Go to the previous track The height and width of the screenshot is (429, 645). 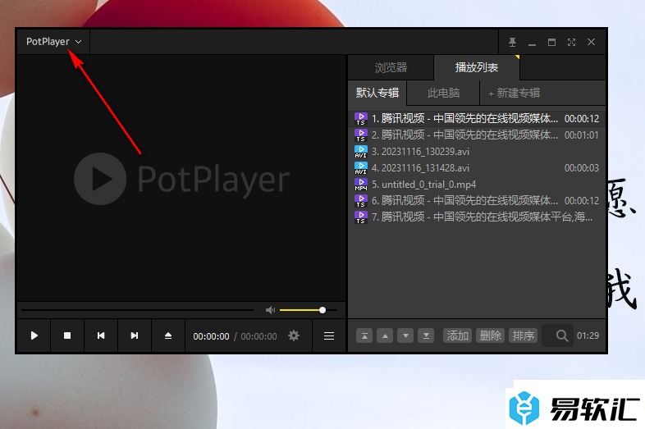click(x=101, y=335)
